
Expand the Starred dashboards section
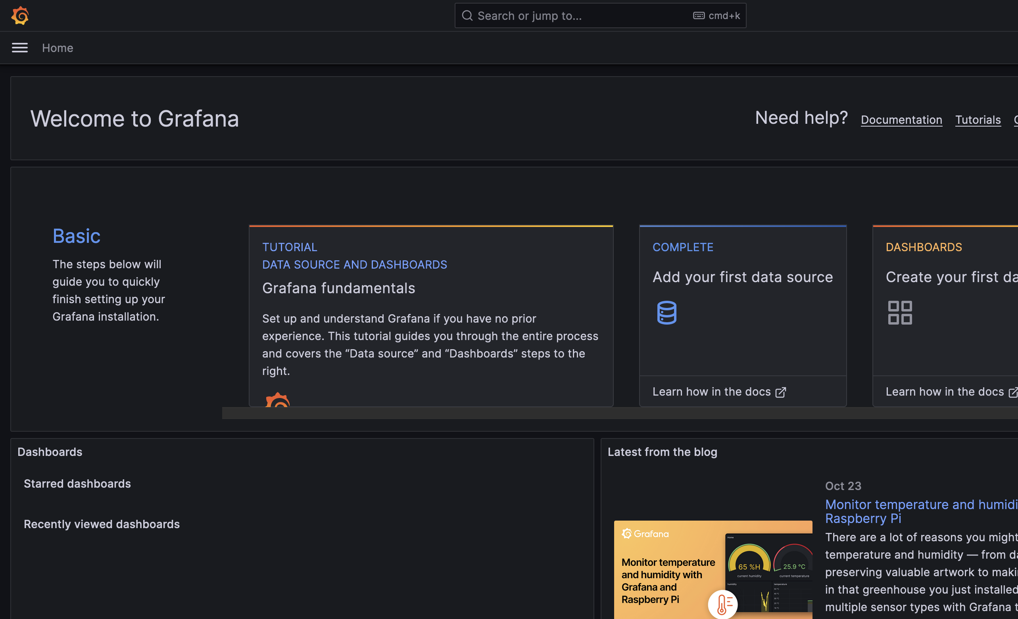[x=77, y=483]
